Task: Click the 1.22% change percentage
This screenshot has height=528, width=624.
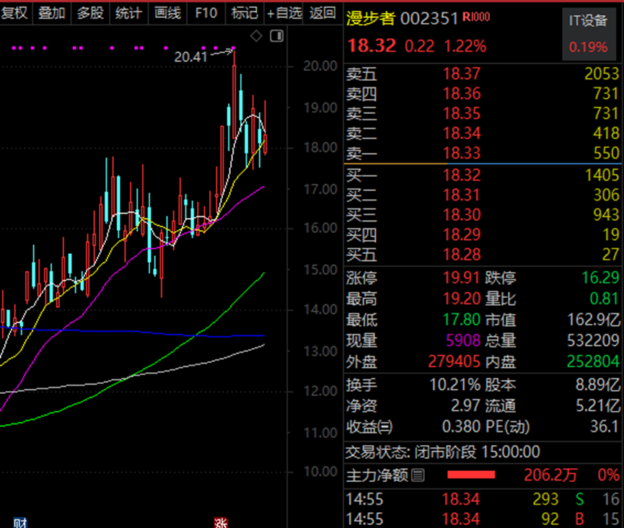Action: coord(465,46)
